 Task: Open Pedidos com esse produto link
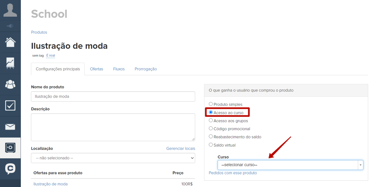pyautogui.click(x=233, y=173)
